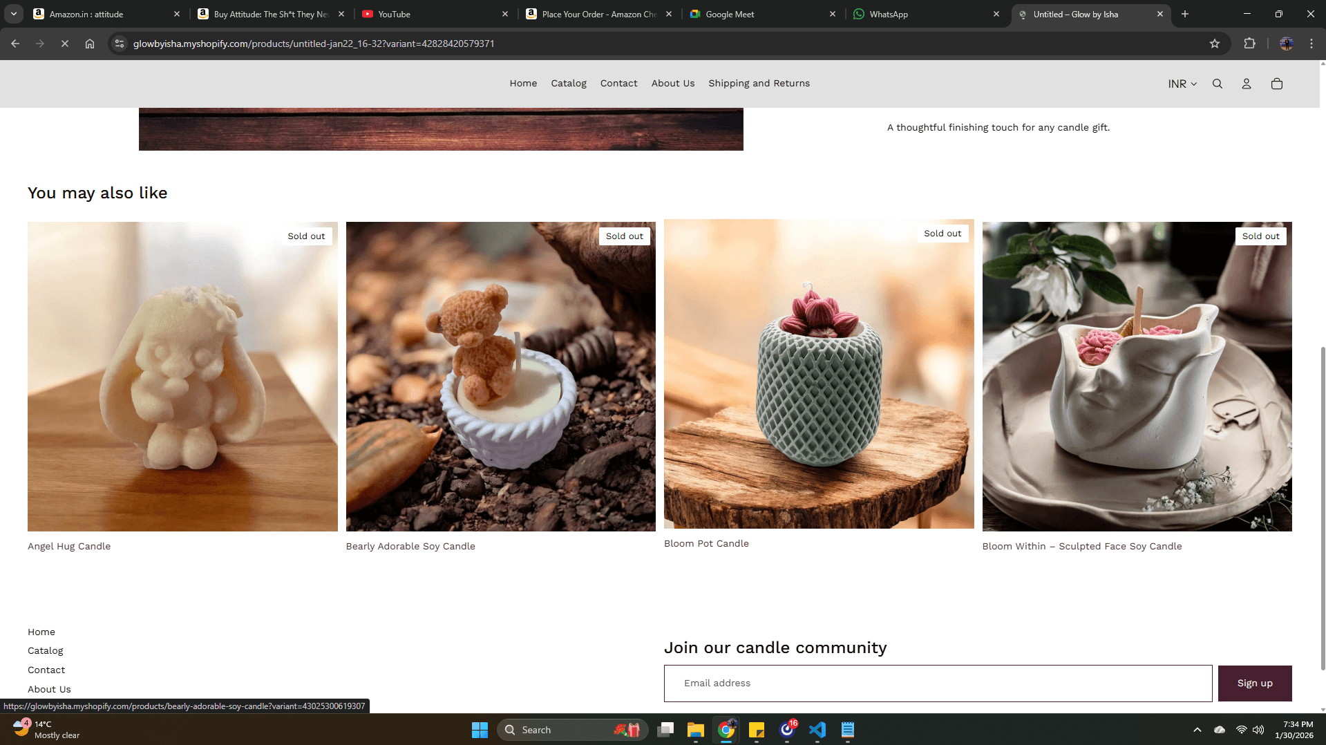This screenshot has height=745, width=1326.
Task: Open the footer About Us link
Action: pos(49,689)
